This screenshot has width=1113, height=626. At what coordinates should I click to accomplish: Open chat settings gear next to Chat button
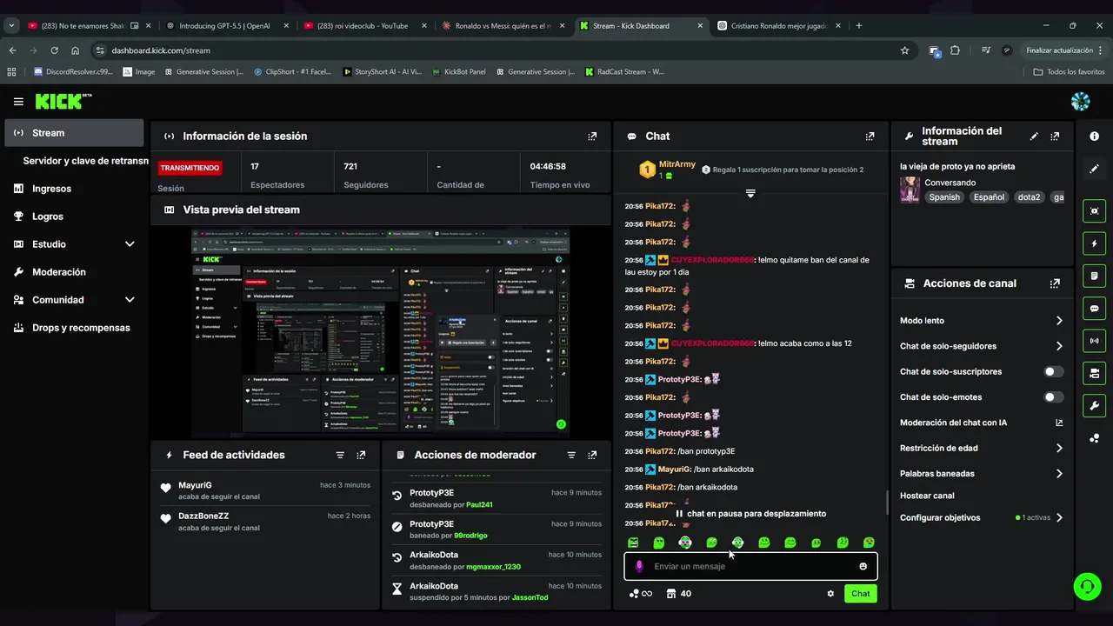pyautogui.click(x=830, y=594)
